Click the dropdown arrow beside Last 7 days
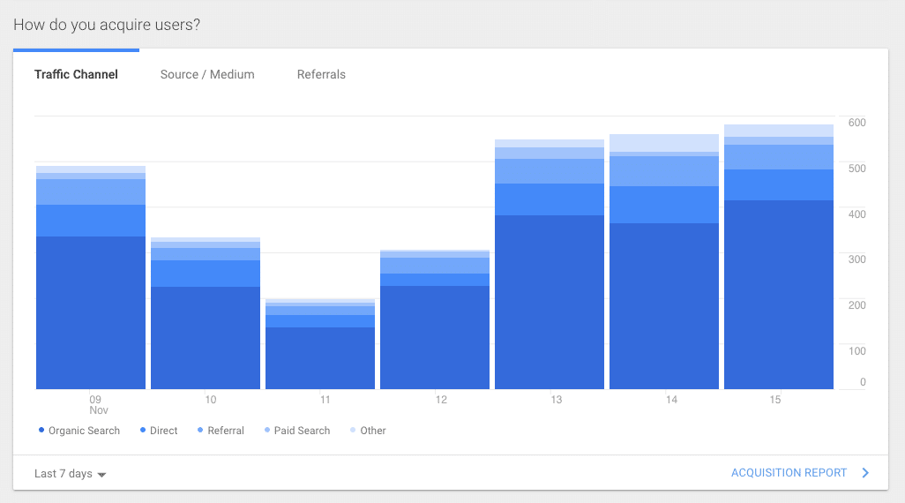 click(101, 475)
